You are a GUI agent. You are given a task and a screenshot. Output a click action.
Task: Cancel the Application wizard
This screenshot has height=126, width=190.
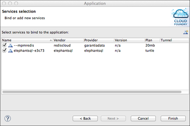tap(143, 118)
